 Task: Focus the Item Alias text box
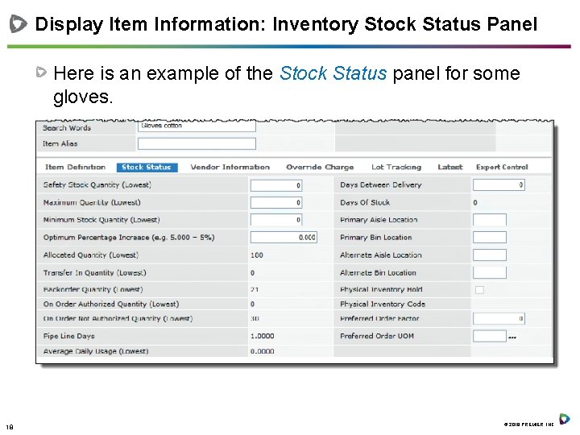coord(197,144)
